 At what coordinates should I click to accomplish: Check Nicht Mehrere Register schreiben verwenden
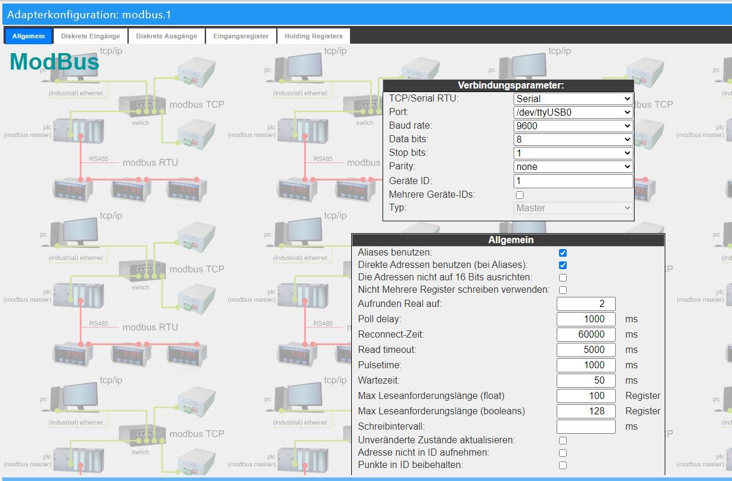(563, 290)
